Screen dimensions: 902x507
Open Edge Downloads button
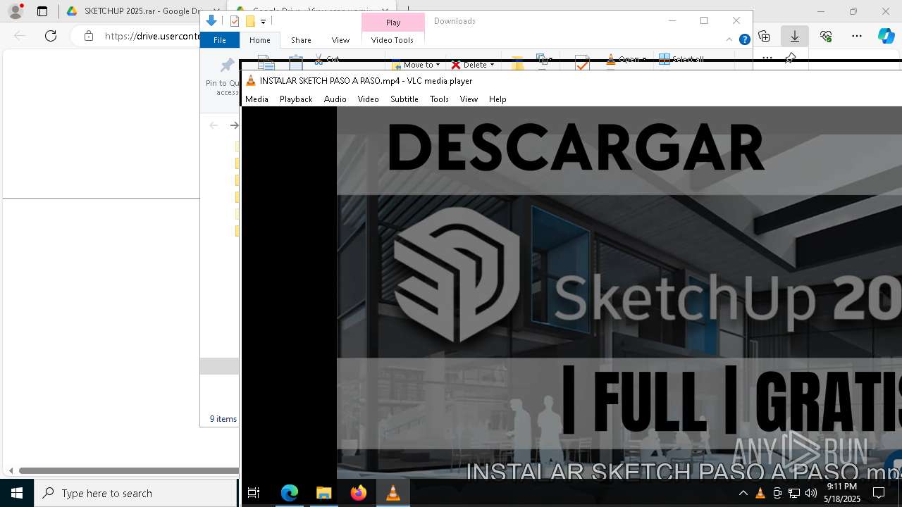coord(795,36)
